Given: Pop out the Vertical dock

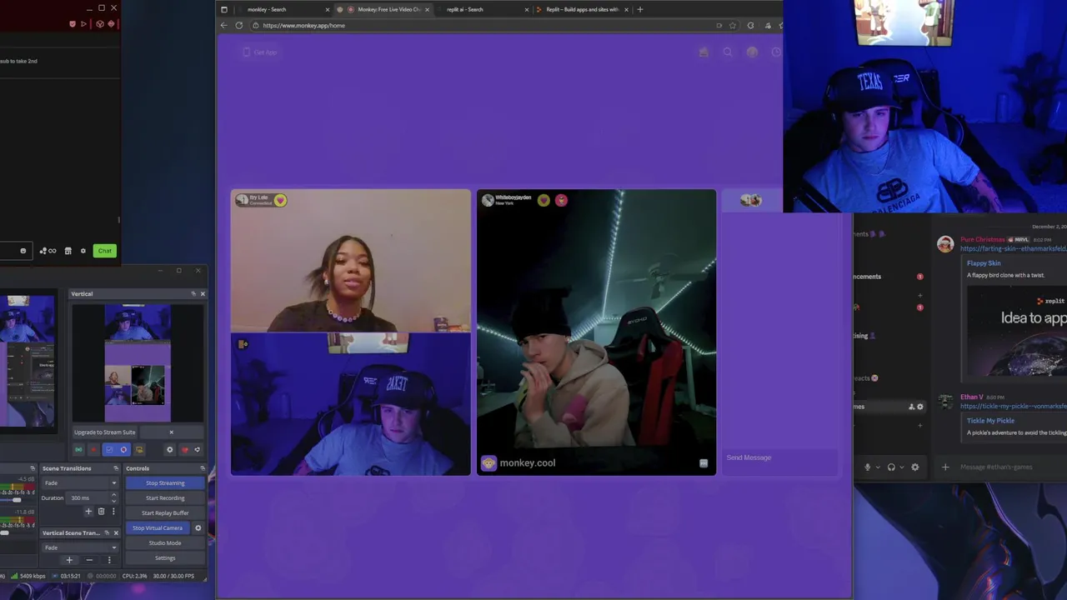Looking at the screenshot, I should click(x=193, y=293).
